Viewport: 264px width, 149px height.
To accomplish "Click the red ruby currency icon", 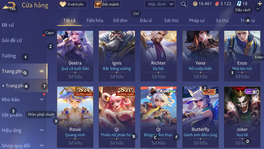I will point(217,4).
